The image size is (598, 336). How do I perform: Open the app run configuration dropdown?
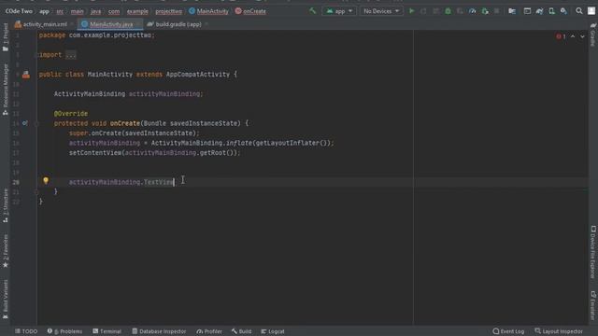339,11
